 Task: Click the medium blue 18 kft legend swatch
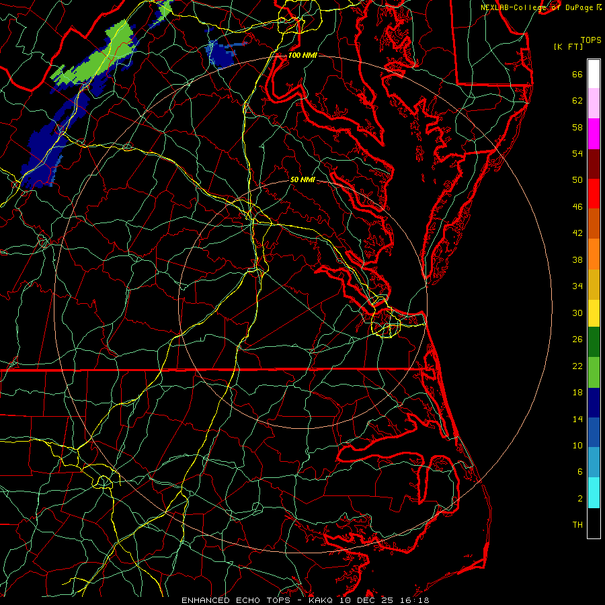pyautogui.click(x=594, y=432)
